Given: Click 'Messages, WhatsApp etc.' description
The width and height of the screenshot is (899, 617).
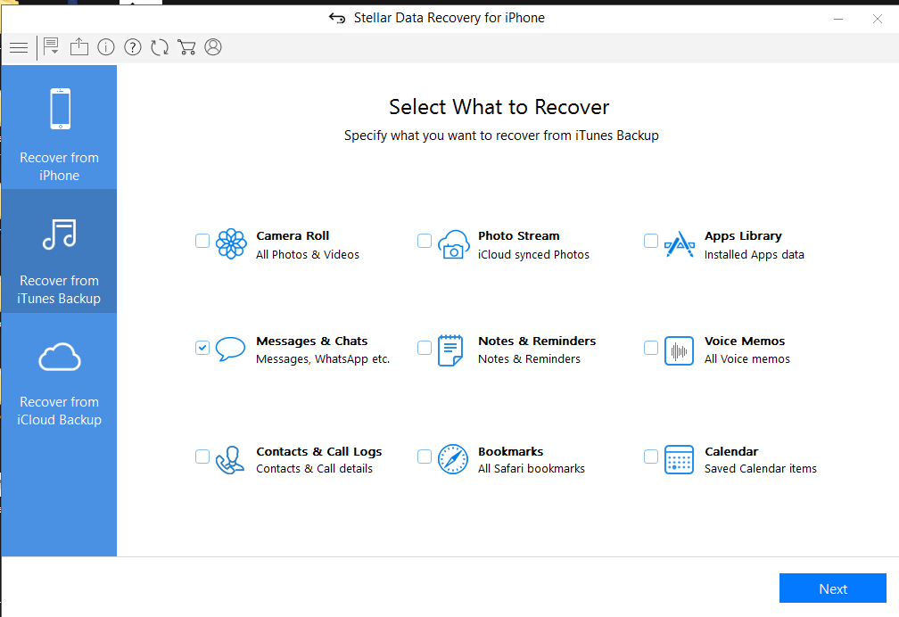Looking at the screenshot, I should point(324,359).
